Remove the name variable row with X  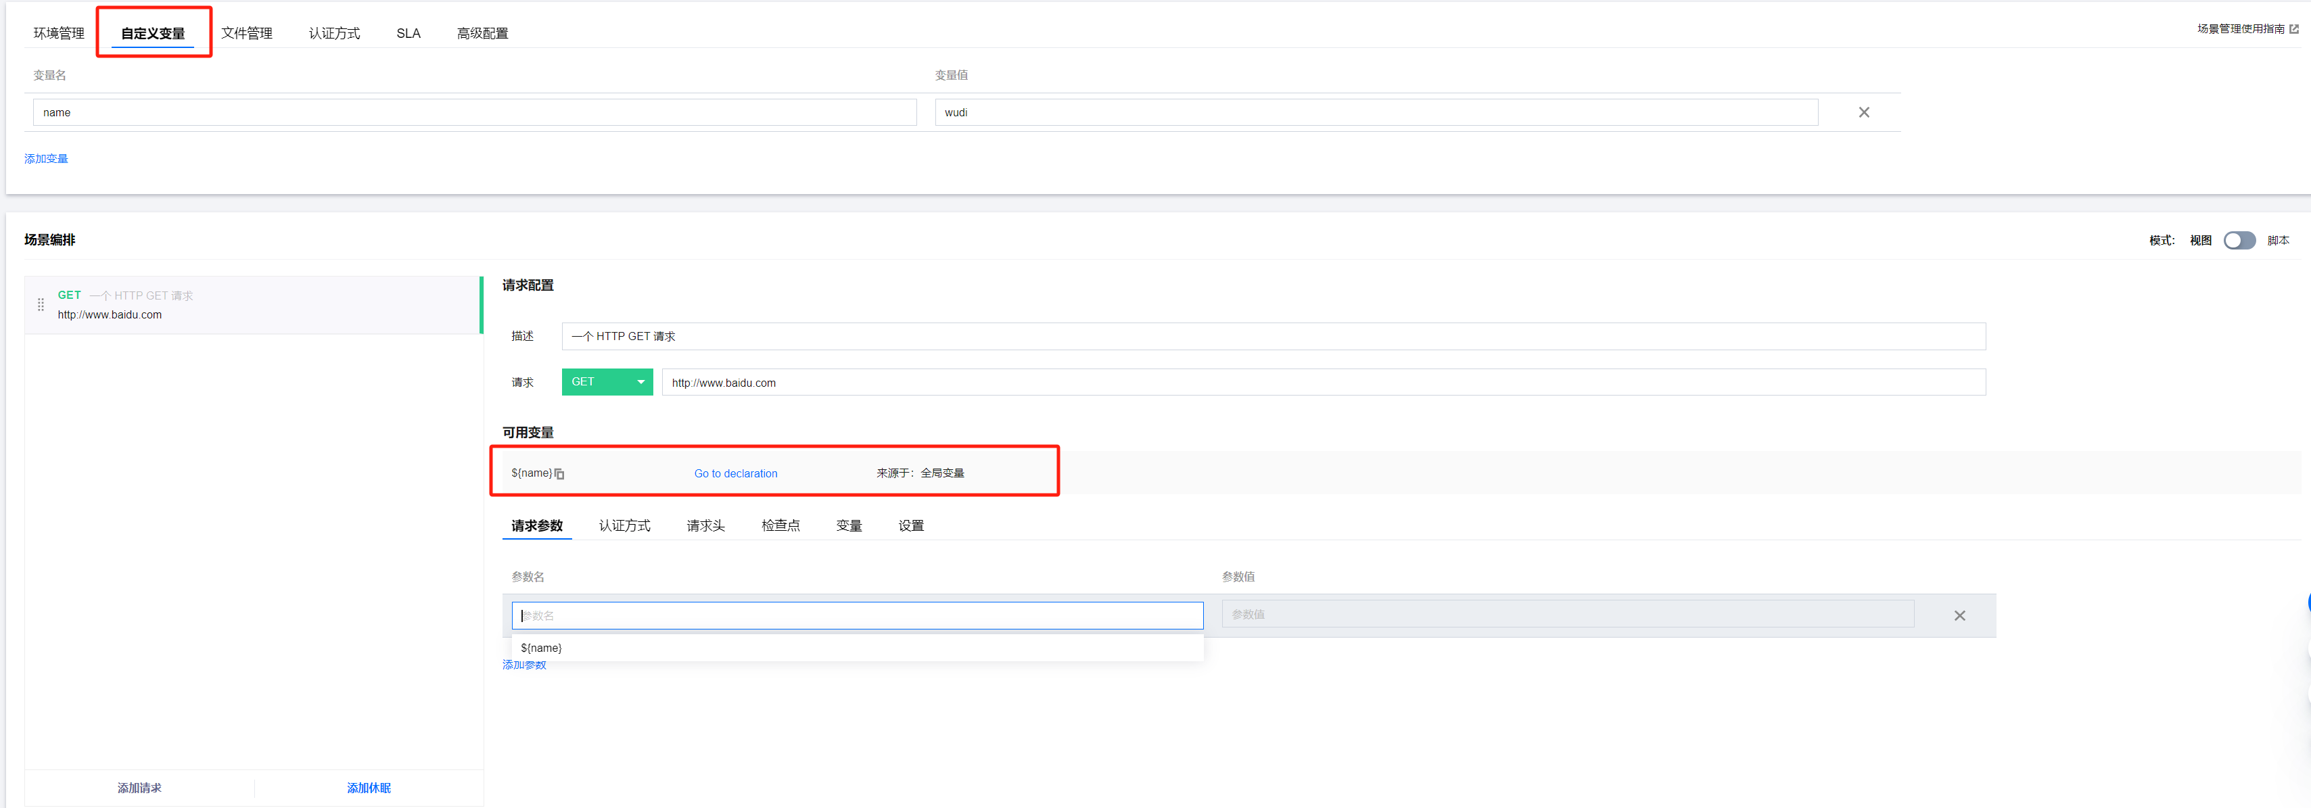click(1863, 112)
